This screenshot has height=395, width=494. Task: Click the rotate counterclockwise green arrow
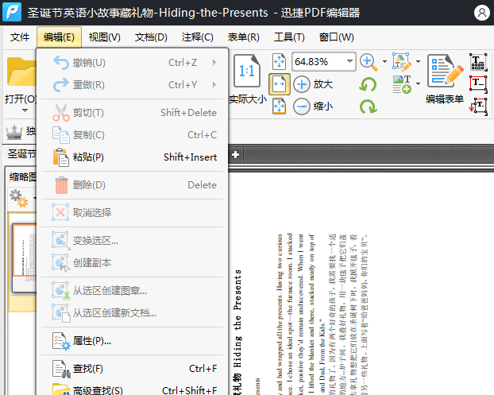coord(368,84)
